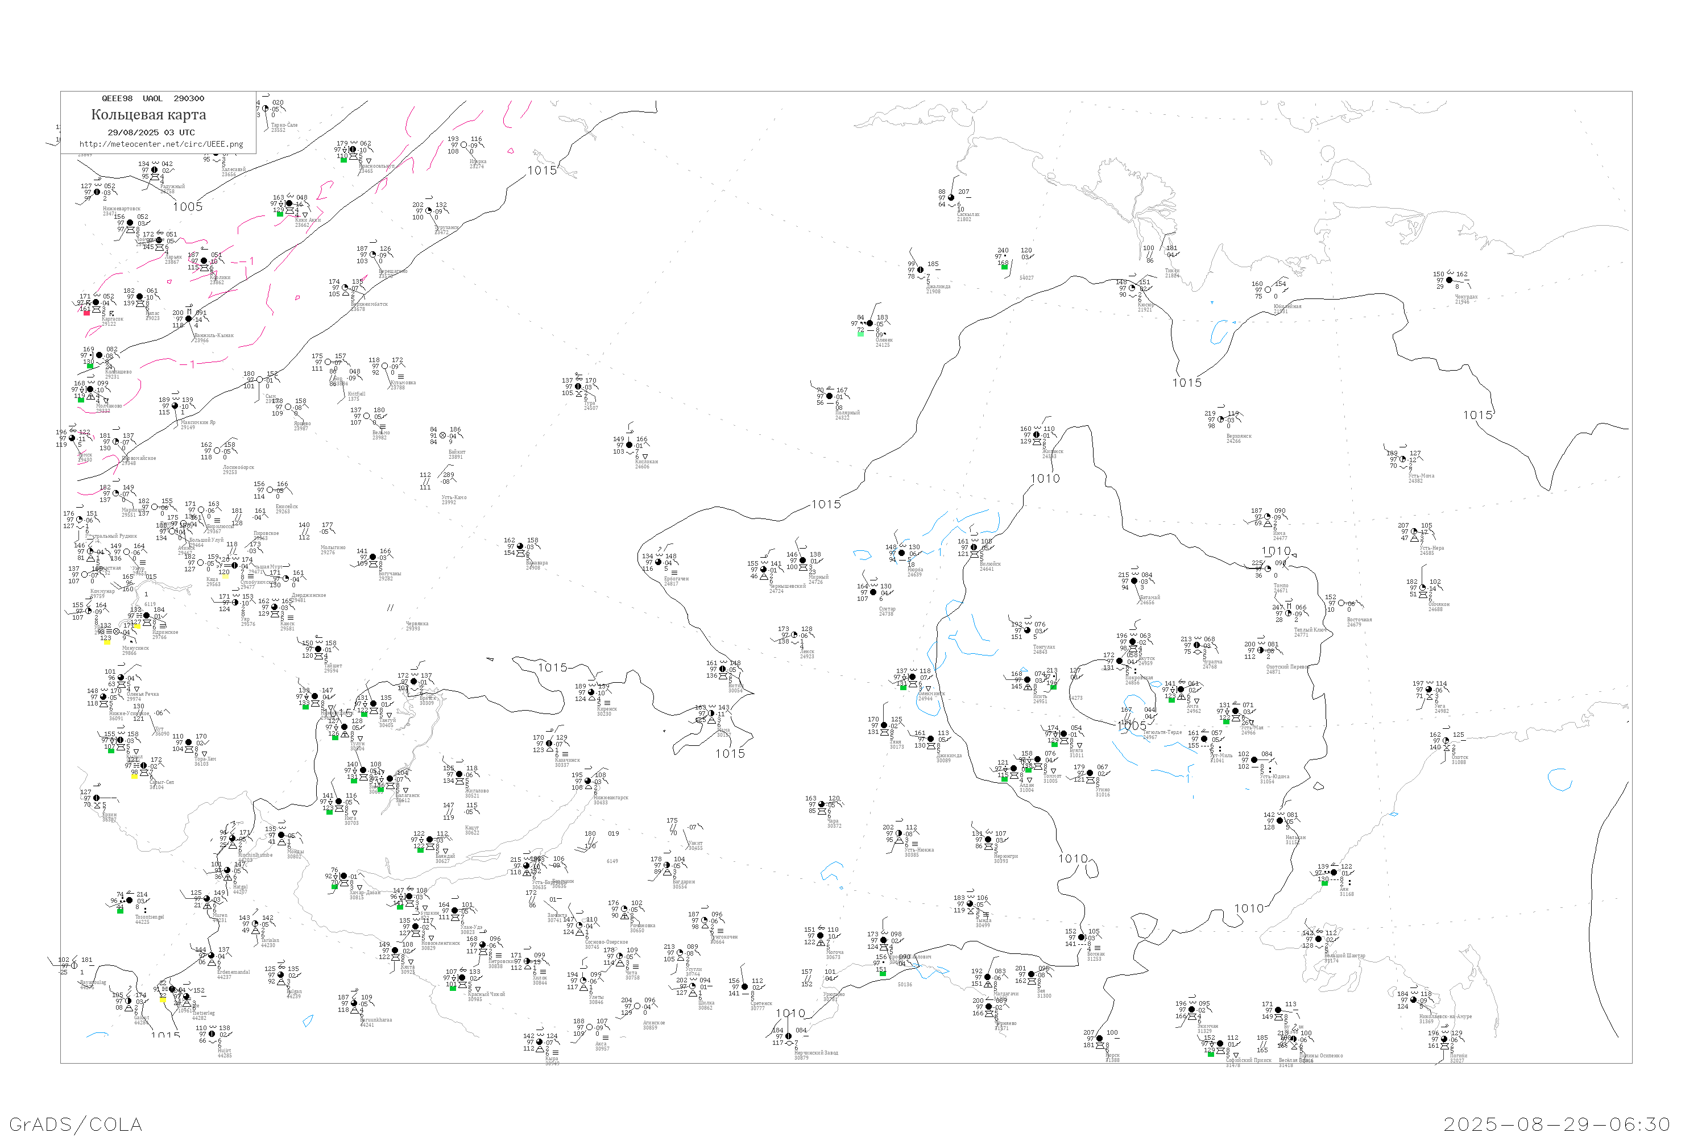Viewport: 1706px width, 1137px height.
Task: Click the Охотск station cloud-cover circle
Action: (1446, 741)
